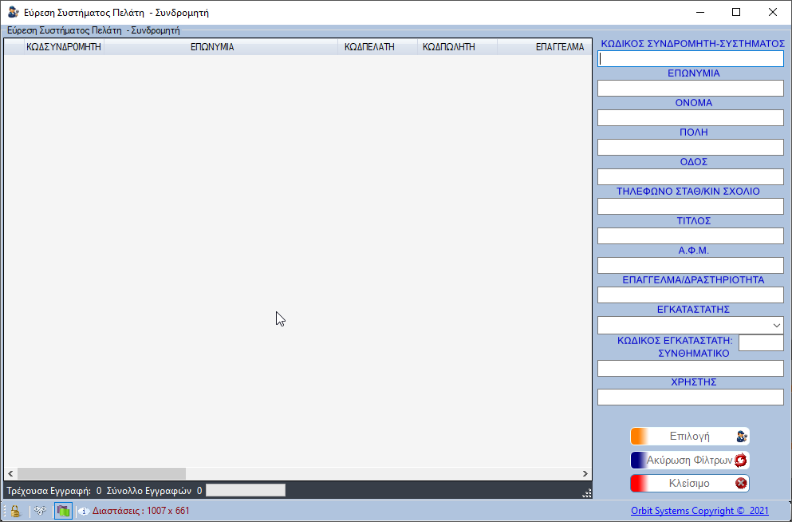Click the tools icon in status bar
The height and width of the screenshot is (522, 792).
40,511
